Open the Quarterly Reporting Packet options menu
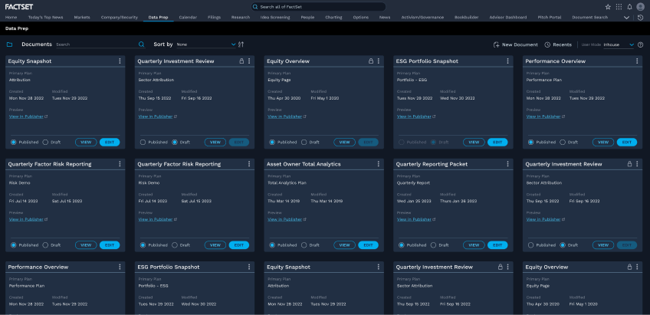650x315 pixels. [x=507, y=164]
